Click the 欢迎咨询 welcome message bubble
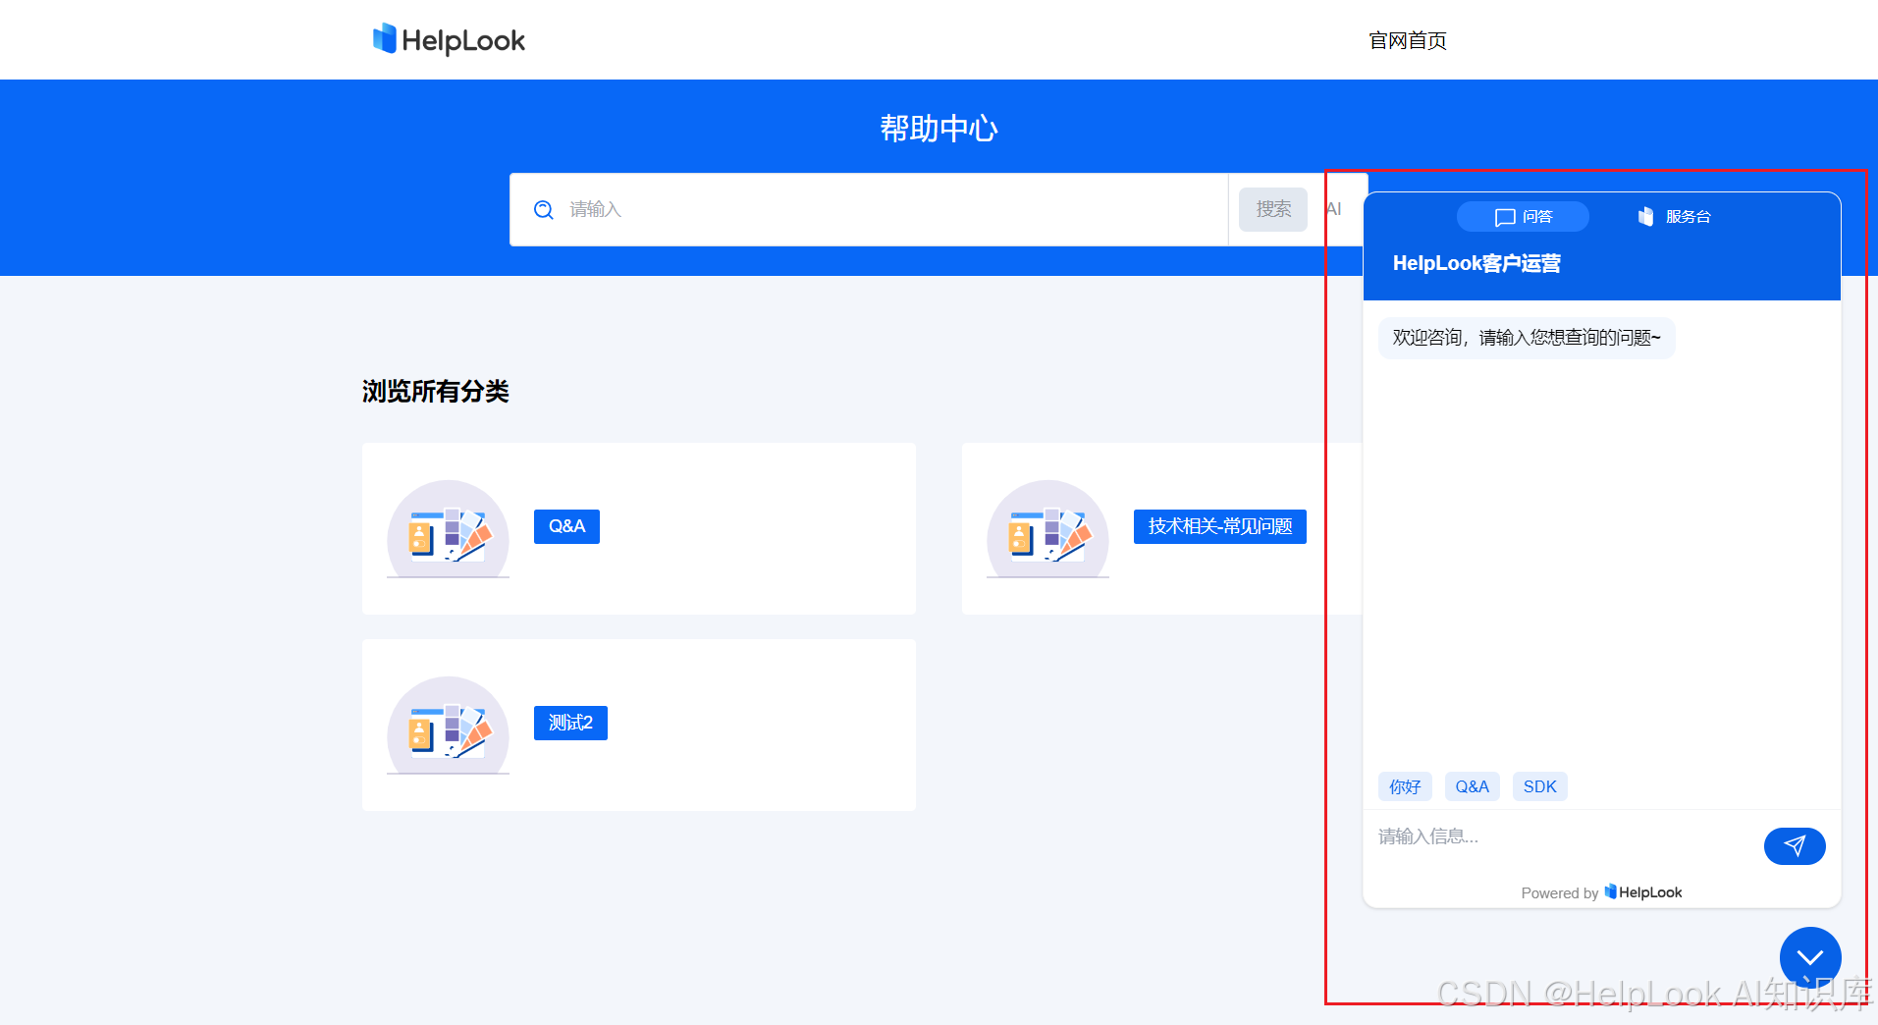Screen dimensions: 1878x1025 point(1527,338)
